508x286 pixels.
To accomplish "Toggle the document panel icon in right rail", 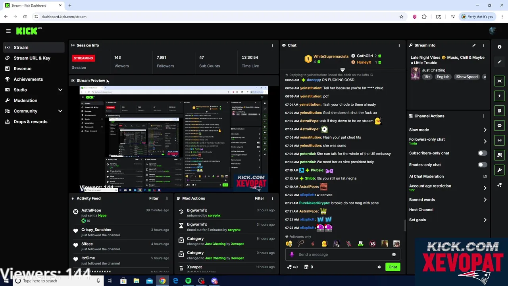I will pos(499,111).
